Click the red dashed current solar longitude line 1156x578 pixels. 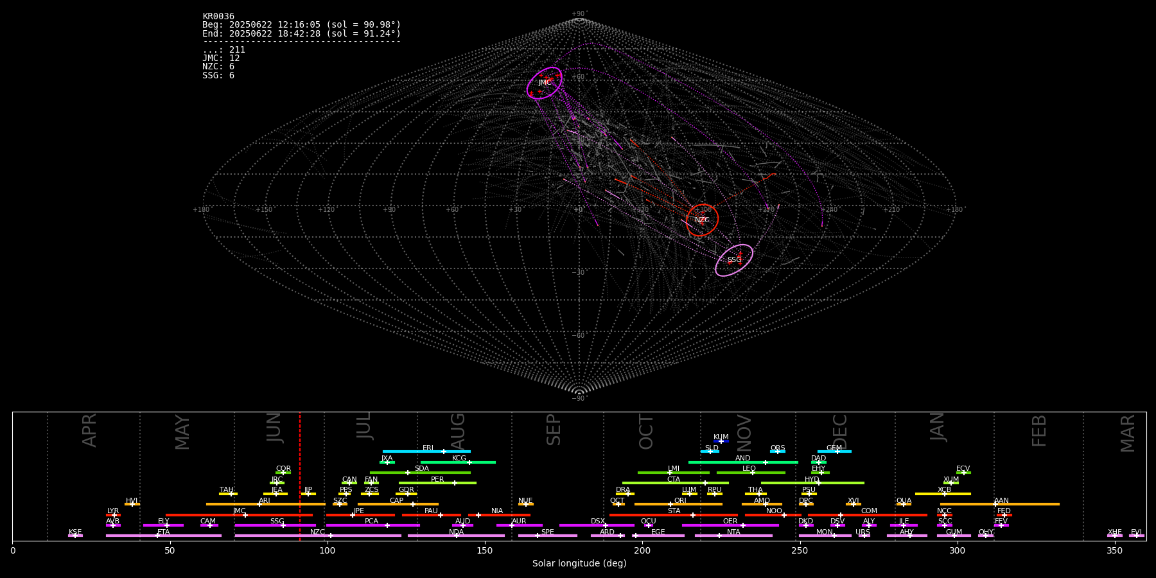pos(300,476)
